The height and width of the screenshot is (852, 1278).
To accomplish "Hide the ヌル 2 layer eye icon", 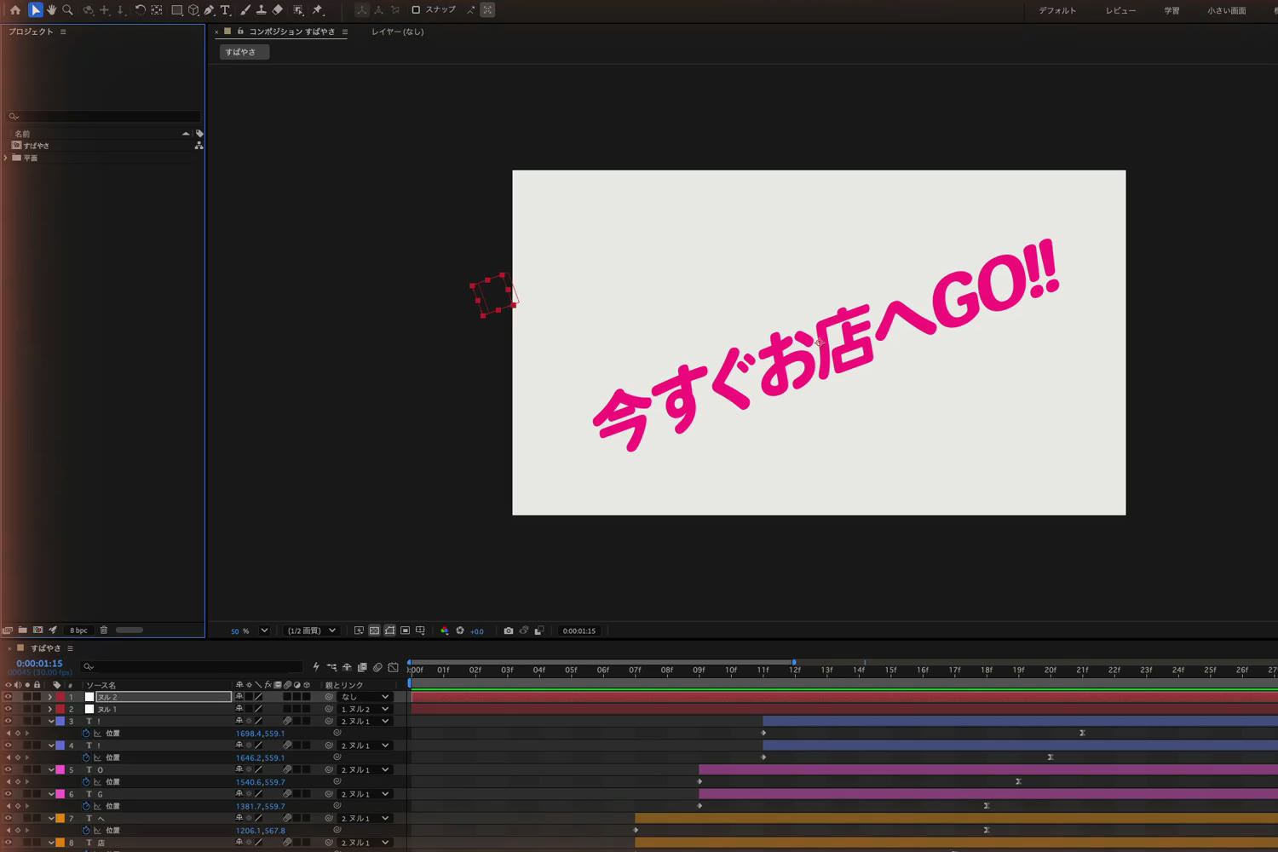I will click(x=9, y=697).
